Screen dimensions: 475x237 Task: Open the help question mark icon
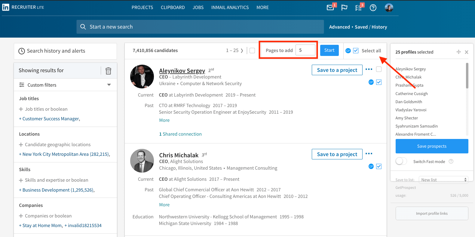[x=373, y=8]
